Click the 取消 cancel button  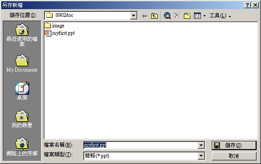coord(234,156)
